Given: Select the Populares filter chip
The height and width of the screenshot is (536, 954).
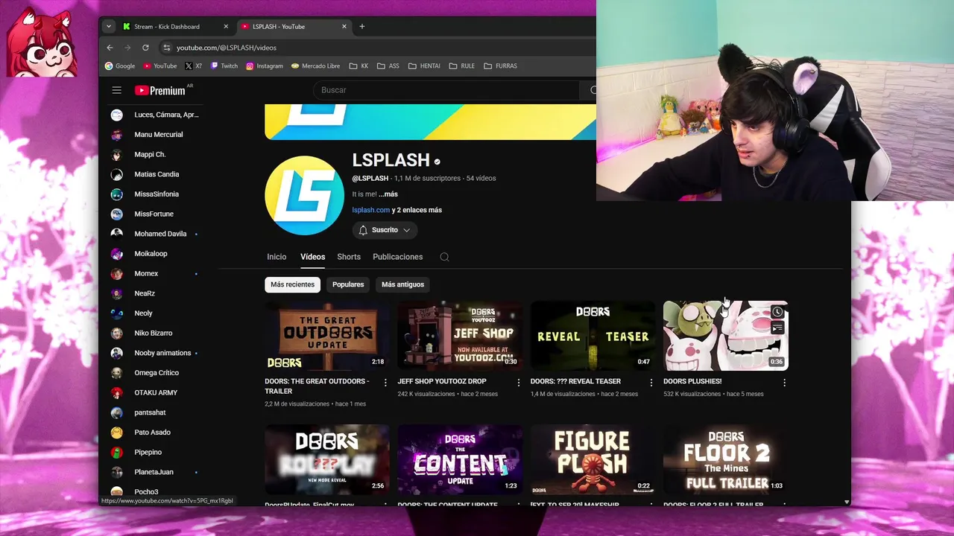Looking at the screenshot, I should pos(348,284).
